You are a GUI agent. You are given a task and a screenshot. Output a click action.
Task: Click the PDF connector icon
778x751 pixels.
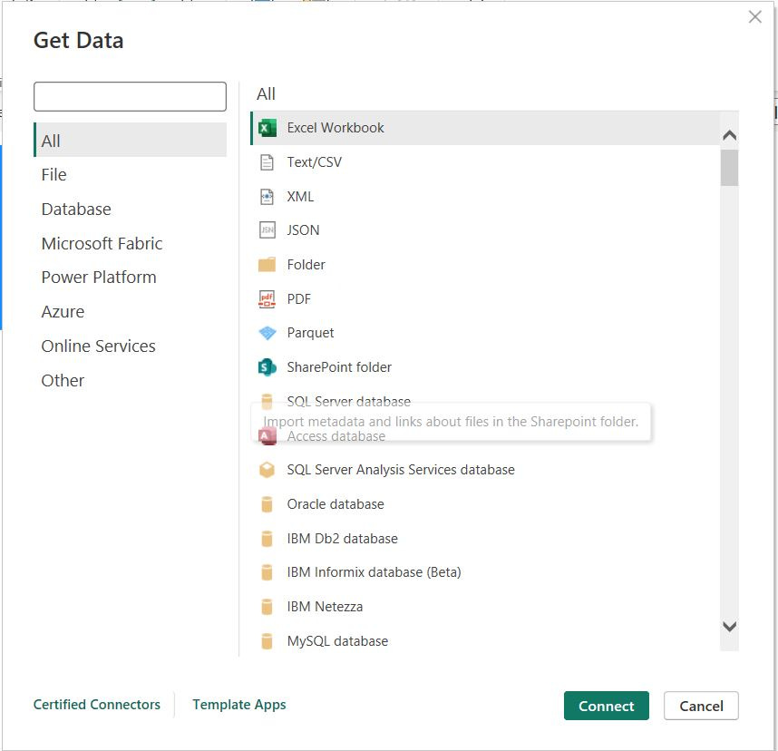(267, 298)
